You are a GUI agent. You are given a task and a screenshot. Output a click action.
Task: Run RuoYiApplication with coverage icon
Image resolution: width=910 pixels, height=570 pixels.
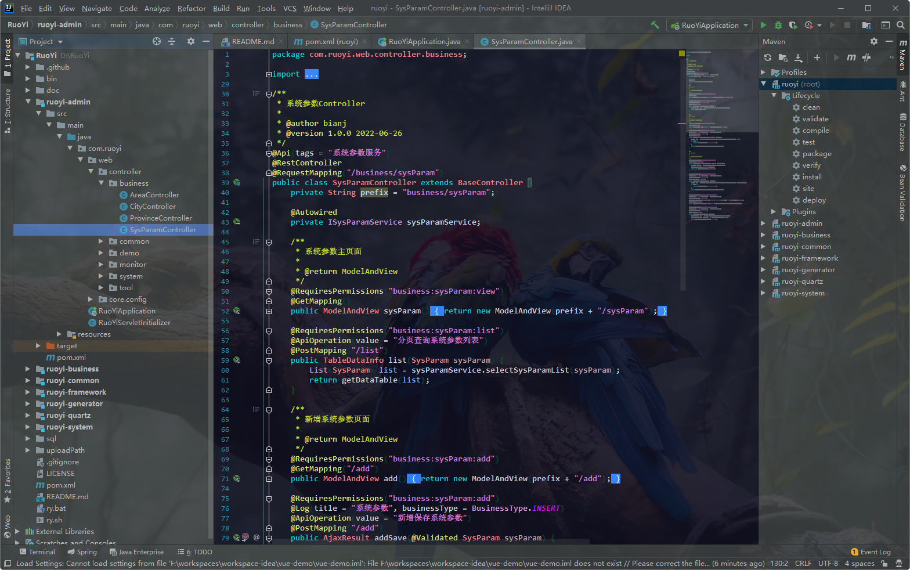click(x=793, y=25)
